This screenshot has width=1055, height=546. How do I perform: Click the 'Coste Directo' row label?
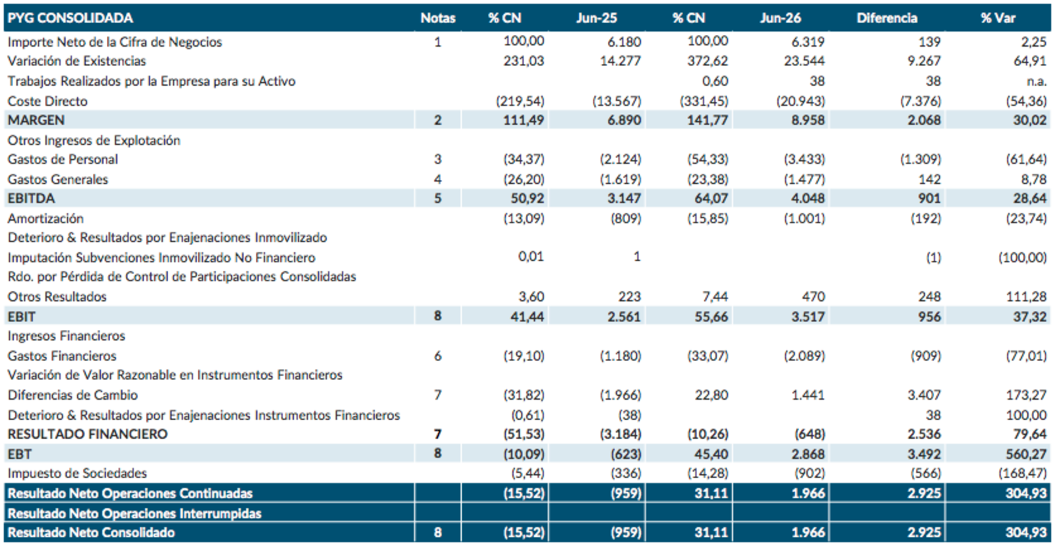tap(47, 101)
